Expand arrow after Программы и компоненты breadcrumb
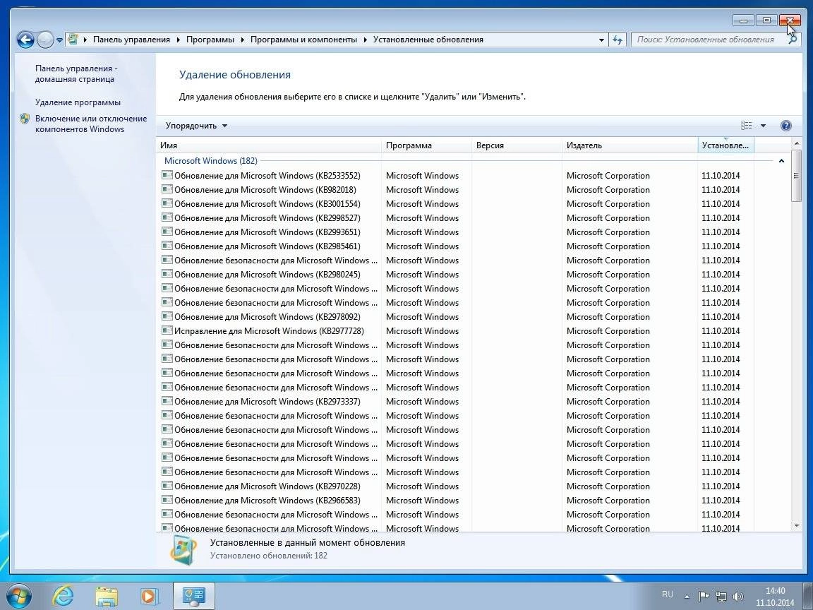Image resolution: width=813 pixels, height=610 pixels. 365,40
